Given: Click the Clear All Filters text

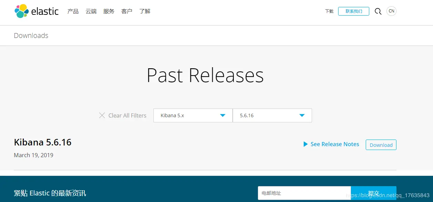Looking at the screenshot, I should coord(127,115).
